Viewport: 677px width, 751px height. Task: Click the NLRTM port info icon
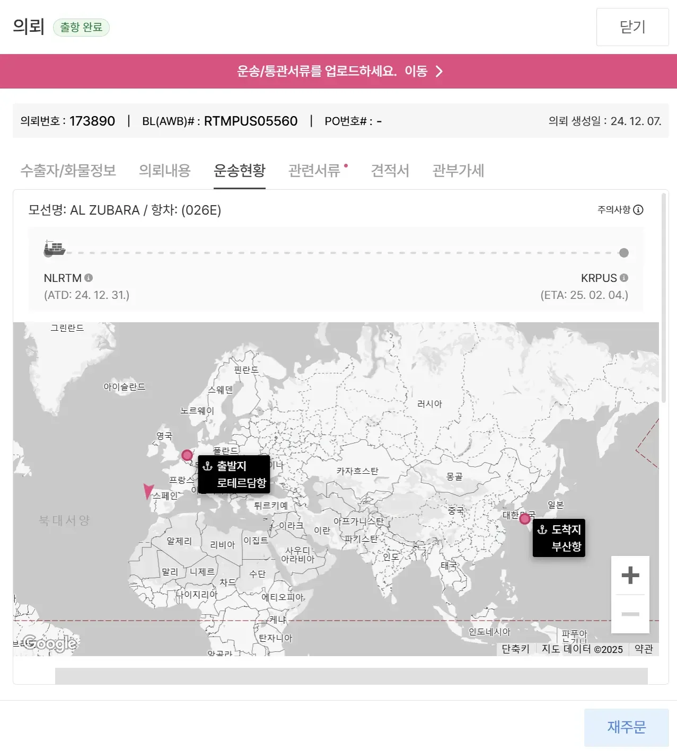(x=89, y=278)
